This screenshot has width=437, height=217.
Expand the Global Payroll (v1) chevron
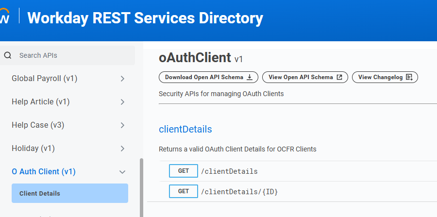click(122, 79)
